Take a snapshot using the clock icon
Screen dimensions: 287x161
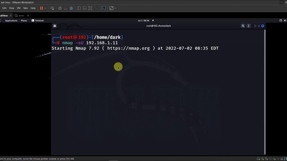(60, 8)
